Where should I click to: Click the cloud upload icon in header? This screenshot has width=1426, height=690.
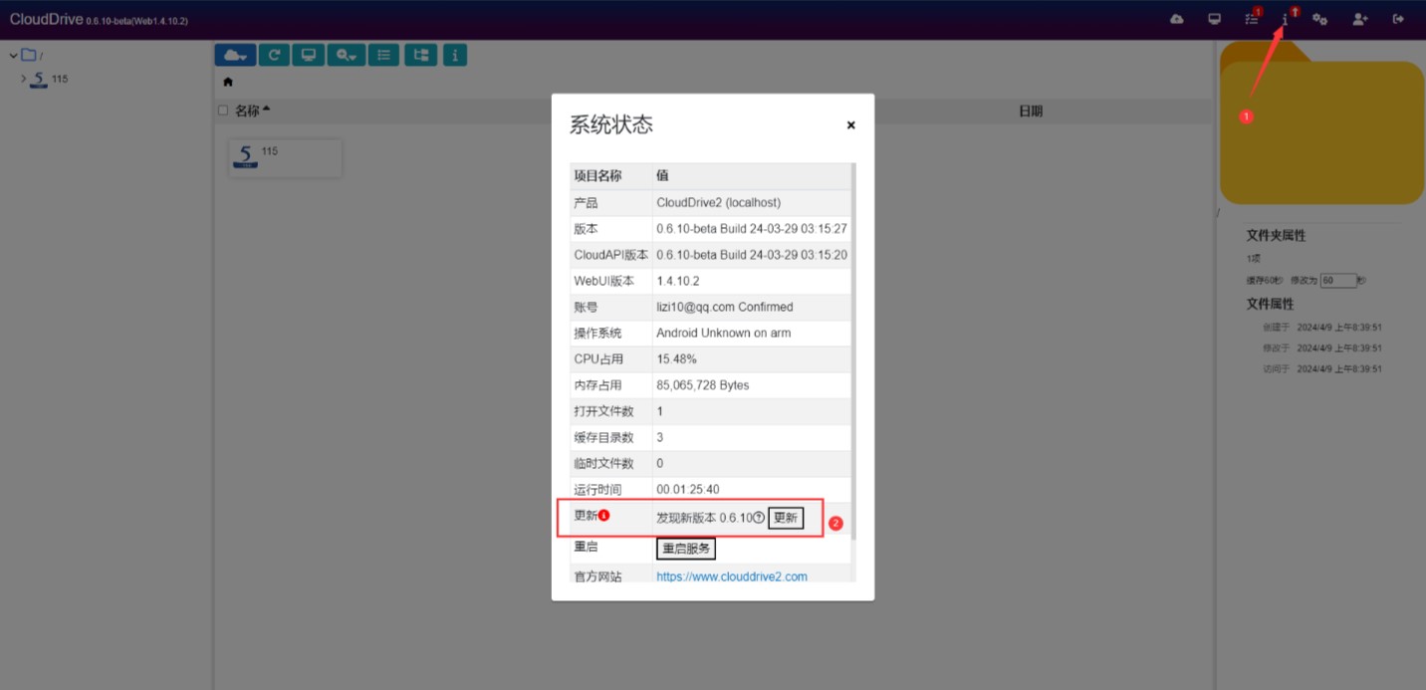[x=1177, y=19]
